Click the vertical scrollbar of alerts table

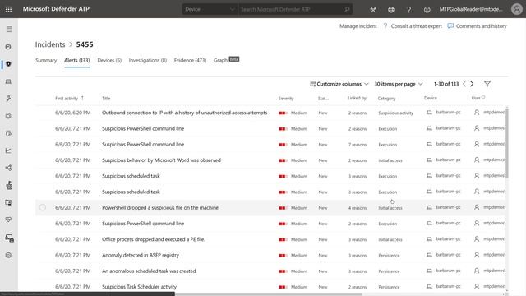pos(507,144)
